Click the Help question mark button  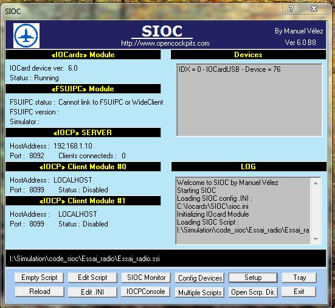(x=291, y=9)
